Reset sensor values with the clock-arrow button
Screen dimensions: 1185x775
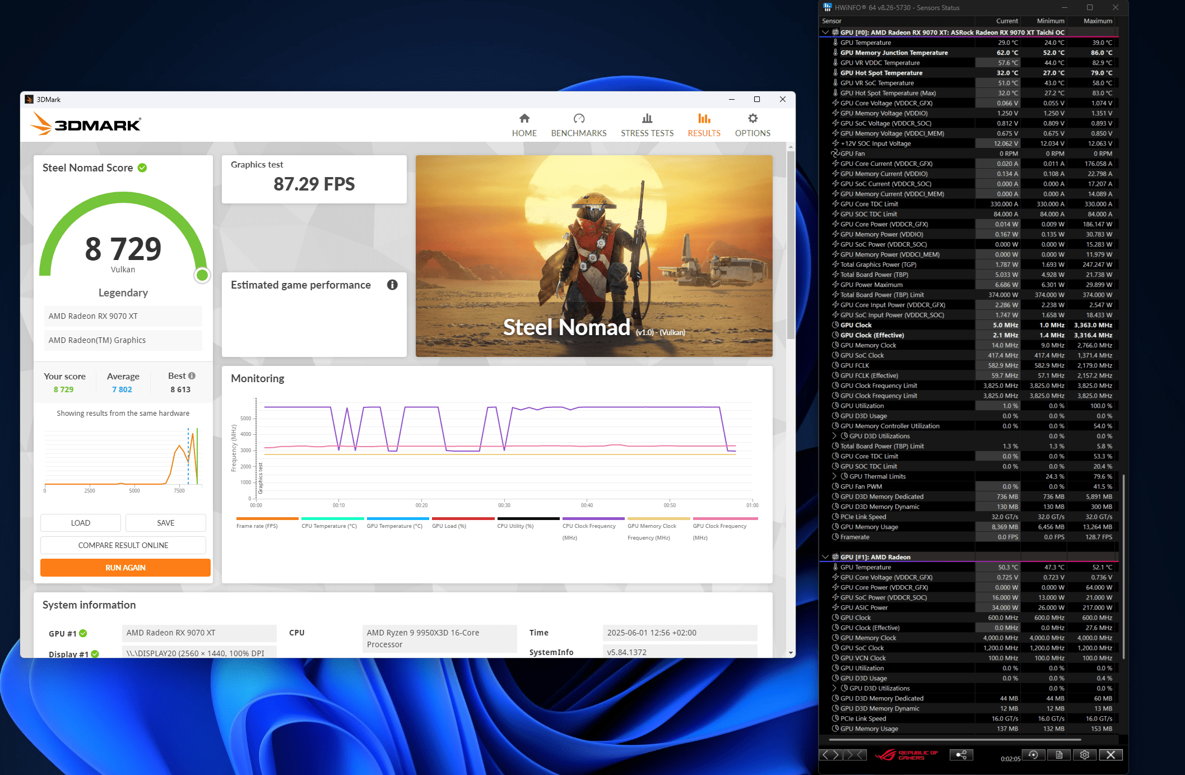(1033, 755)
